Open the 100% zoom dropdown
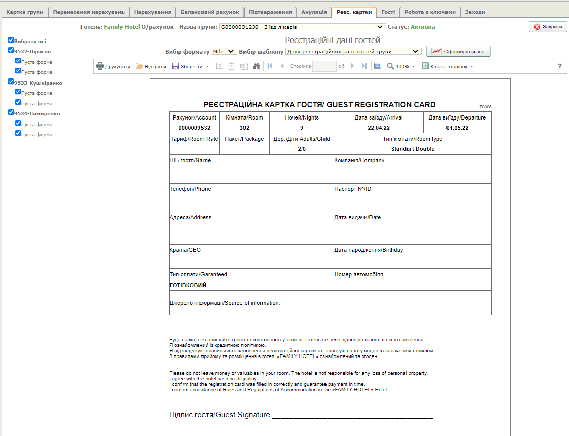Image resolution: width=569 pixels, height=436 pixels. 402,66
